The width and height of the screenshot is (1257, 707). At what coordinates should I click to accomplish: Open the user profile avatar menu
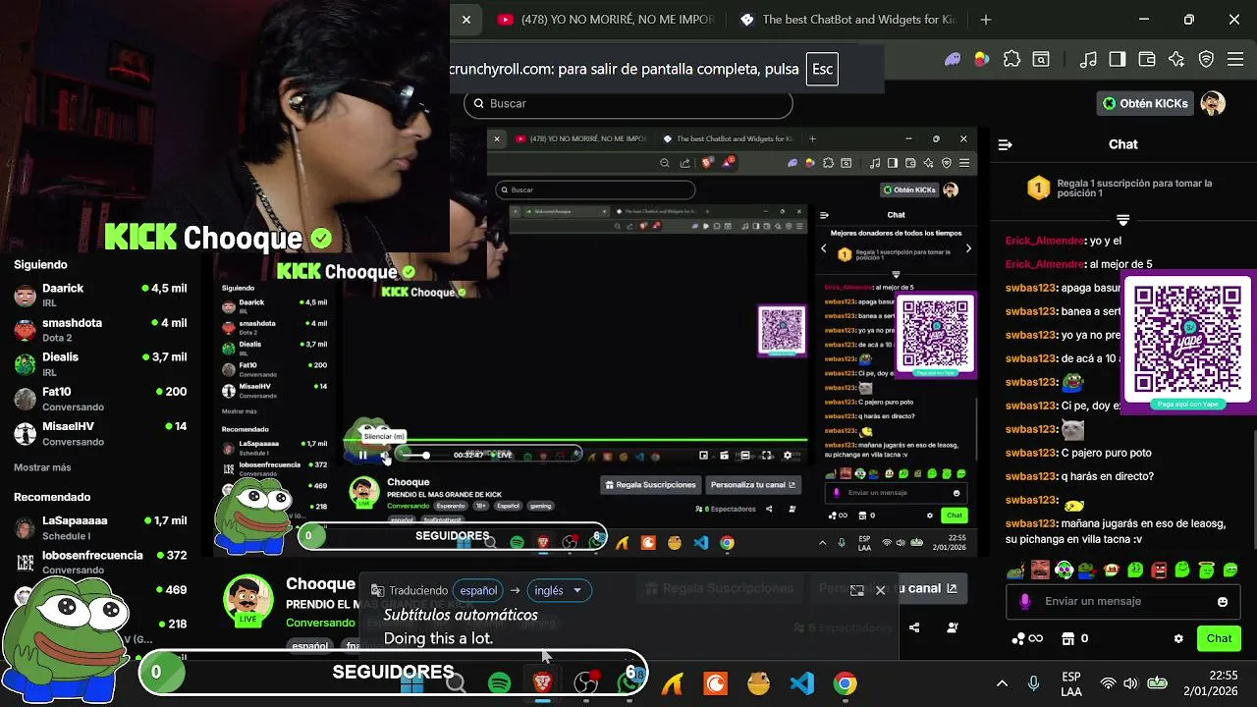click(1213, 103)
